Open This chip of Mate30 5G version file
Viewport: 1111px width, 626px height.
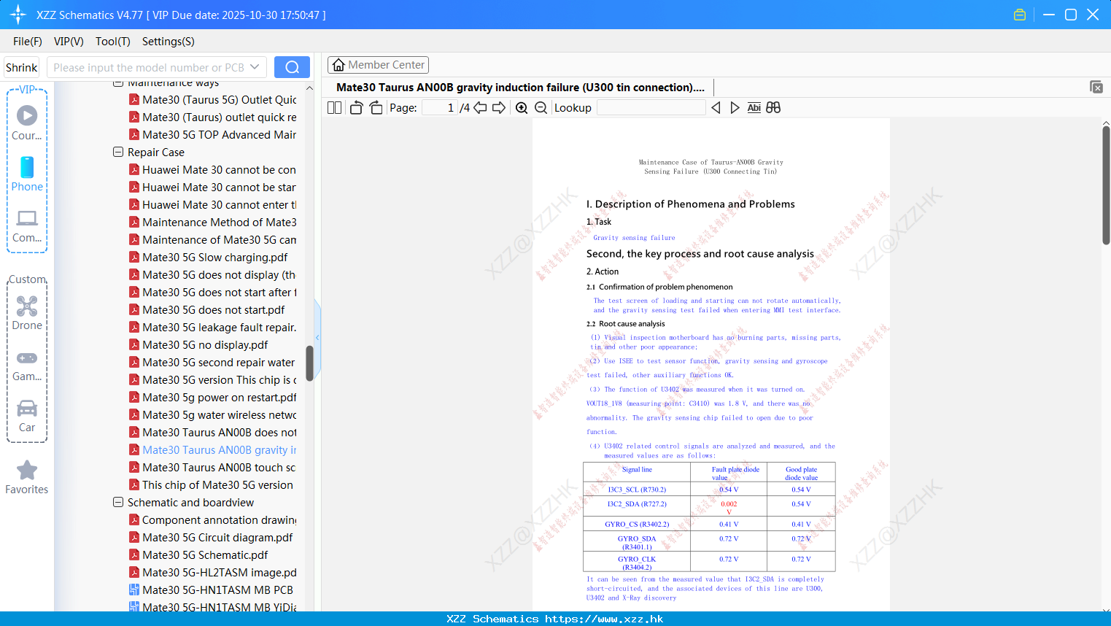coord(217,484)
